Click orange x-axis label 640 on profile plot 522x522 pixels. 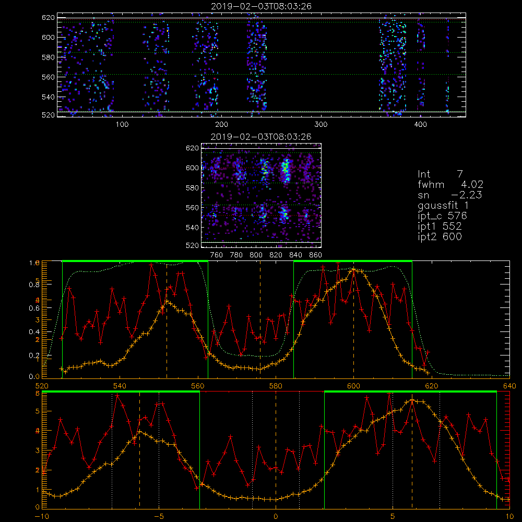[509, 386]
